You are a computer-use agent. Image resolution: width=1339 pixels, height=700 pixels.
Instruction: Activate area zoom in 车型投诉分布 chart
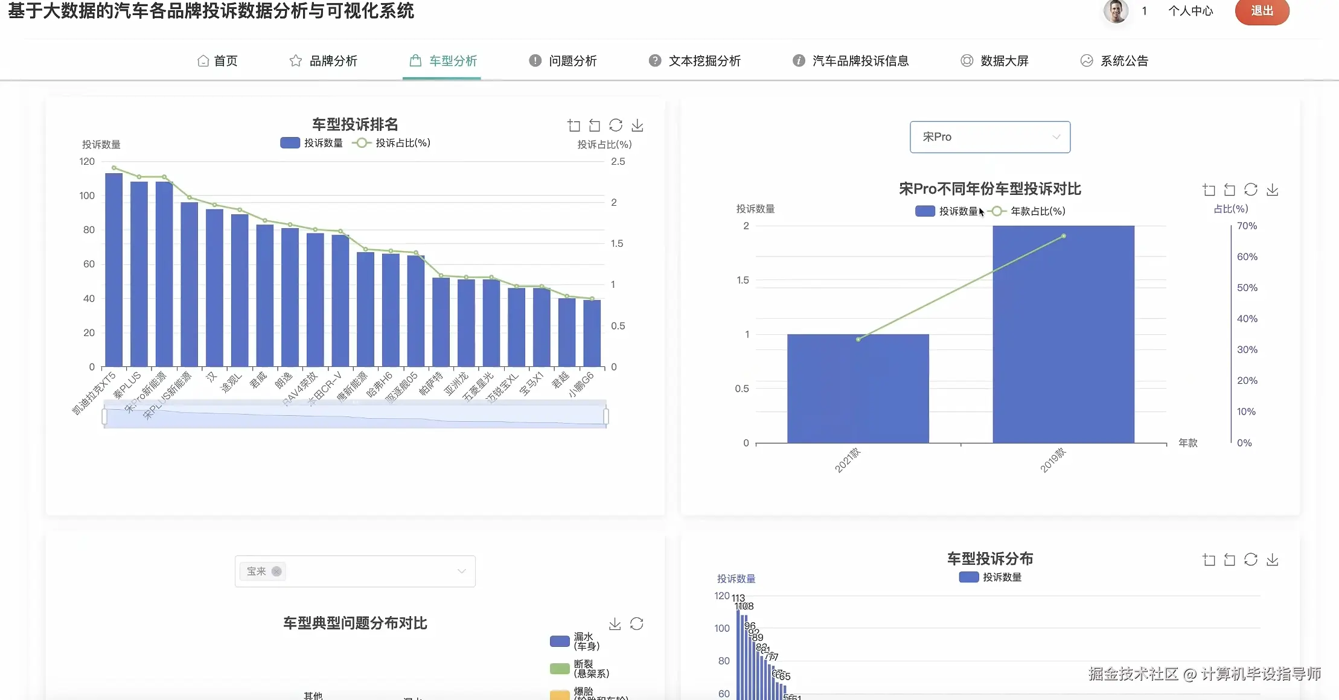click(x=1209, y=560)
